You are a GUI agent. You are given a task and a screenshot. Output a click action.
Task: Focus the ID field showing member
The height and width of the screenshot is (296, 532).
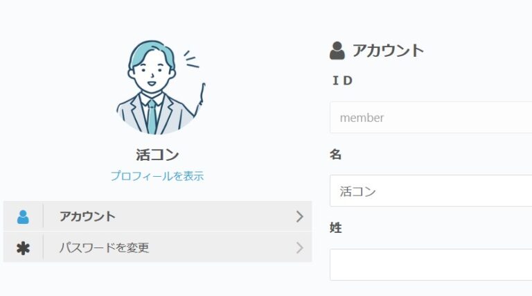431,118
